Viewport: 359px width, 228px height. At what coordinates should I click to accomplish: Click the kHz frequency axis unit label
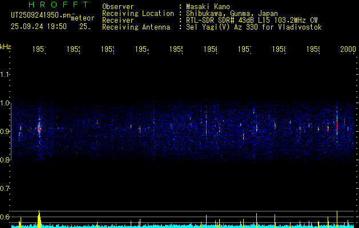pos(6,46)
